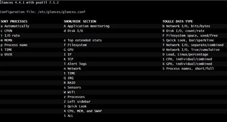Viewport: 227px width, 122px height.
Task: Select the Sensors section entry
Action: (74, 87)
